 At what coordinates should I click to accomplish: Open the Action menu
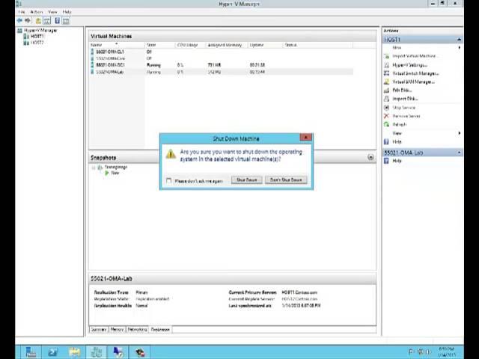[37, 12]
